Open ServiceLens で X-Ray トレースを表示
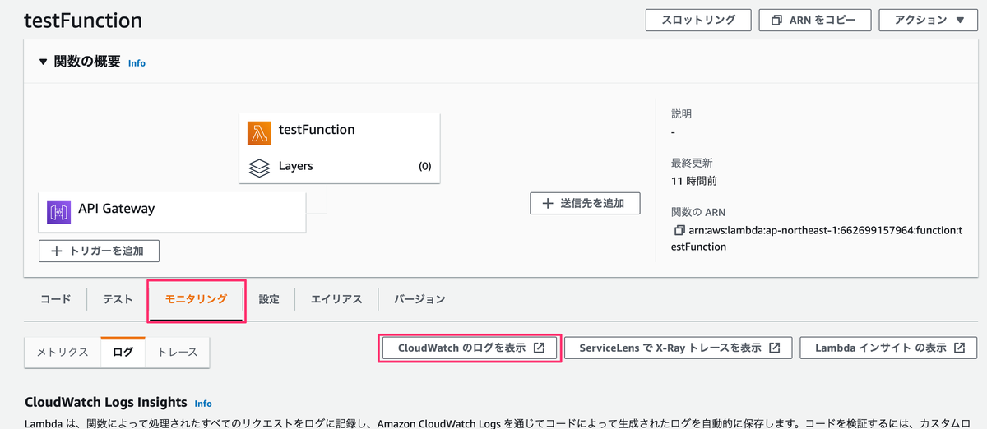 (679, 348)
